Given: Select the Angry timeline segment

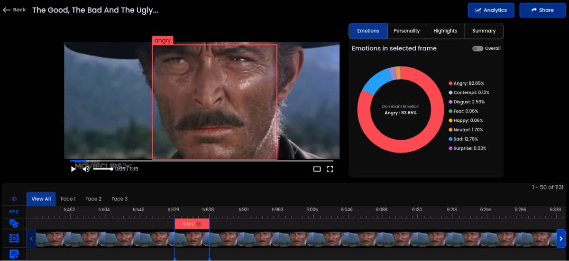Looking at the screenshot, I should click(x=192, y=224).
